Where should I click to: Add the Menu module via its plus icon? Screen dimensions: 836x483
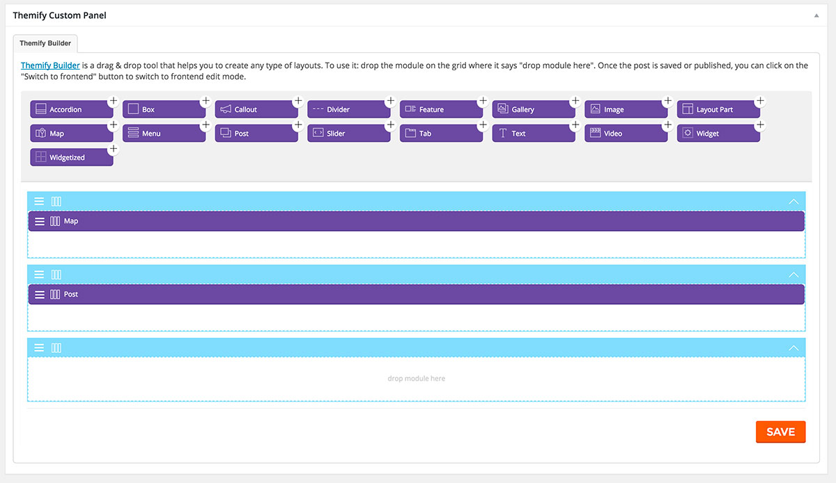[x=206, y=125]
